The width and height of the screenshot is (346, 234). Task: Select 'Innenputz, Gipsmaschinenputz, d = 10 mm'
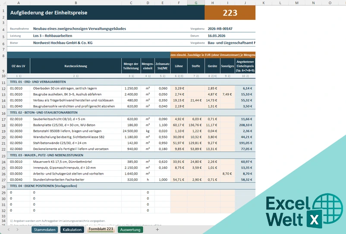click(x=75, y=168)
